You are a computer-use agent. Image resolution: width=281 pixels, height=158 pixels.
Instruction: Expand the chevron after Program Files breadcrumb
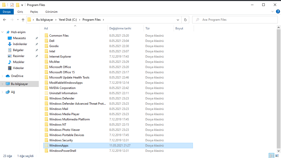(x=103, y=20)
